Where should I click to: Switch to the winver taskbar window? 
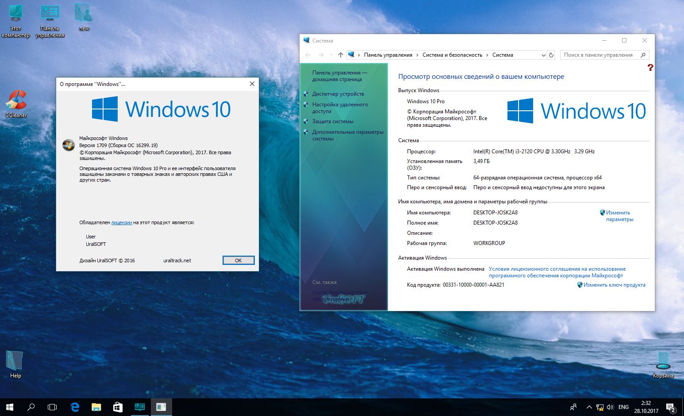click(161, 407)
